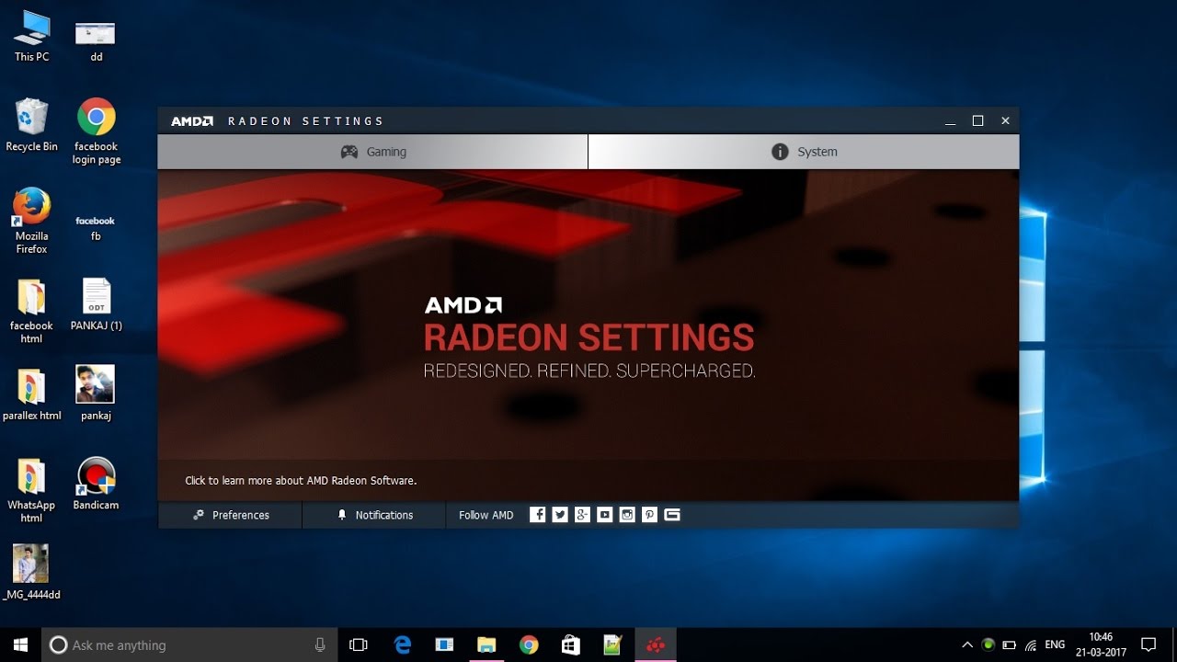Close the Radeon Settings window
Viewport: 1177px width, 662px height.
point(1005,121)
